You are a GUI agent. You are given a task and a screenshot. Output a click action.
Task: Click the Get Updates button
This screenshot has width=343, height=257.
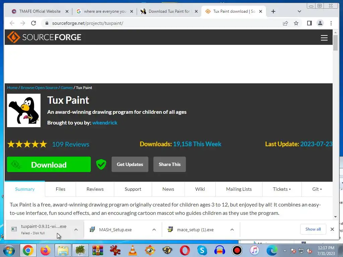click(130, 164)
